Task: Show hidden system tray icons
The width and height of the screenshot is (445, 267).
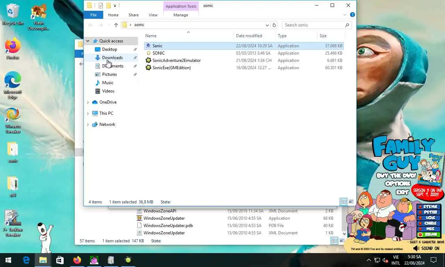Action: [x=369, y=260]
